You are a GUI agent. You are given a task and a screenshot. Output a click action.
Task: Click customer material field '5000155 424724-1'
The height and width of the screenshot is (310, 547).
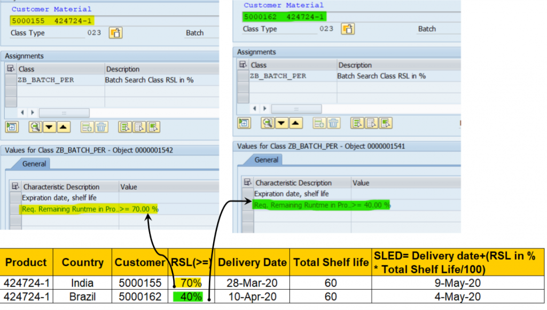(x=52, y=21)
